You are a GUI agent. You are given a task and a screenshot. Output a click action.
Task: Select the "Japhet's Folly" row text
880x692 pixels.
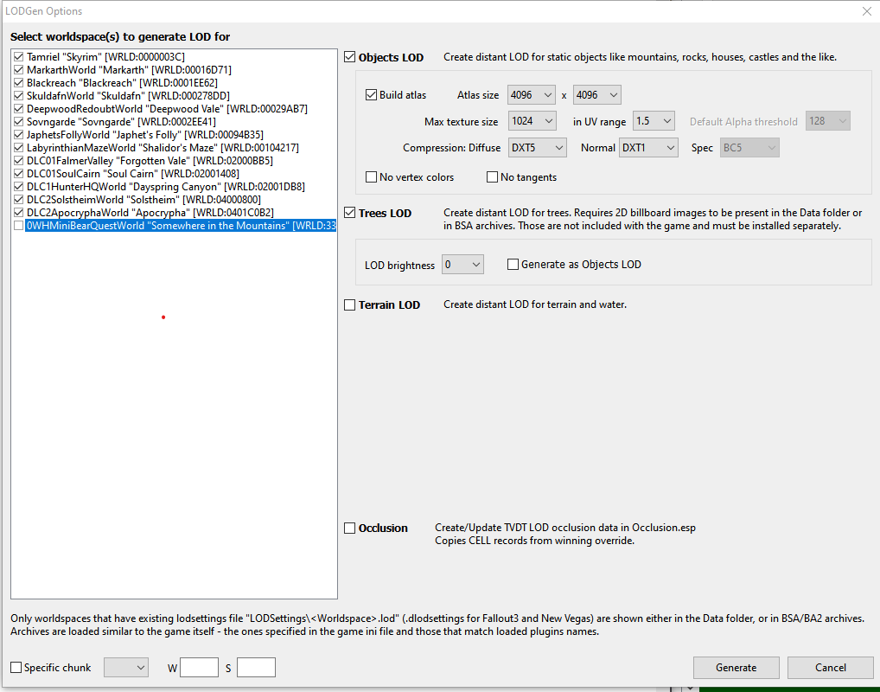pyautogui.click(x=145, y=134)
